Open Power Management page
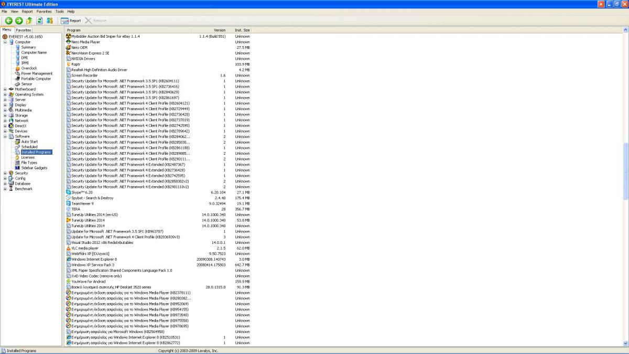This screenshot has width=629, height=354. coord(37,73)
